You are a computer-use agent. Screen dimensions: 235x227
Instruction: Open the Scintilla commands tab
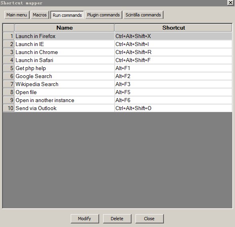tap(143, 15)
